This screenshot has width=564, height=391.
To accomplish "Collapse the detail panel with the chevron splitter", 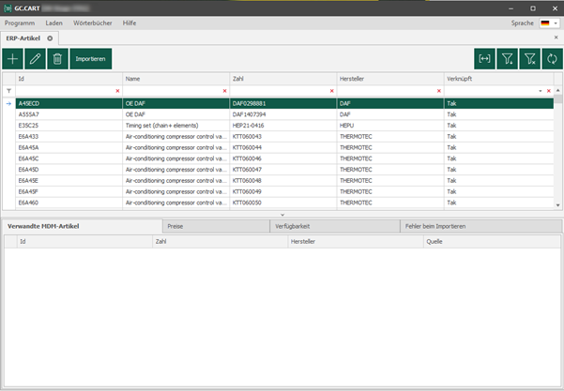I will tap(282, 215).
